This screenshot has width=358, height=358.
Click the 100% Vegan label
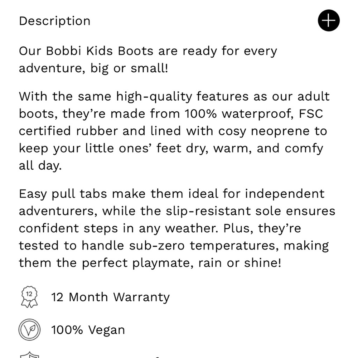(88, 329)
